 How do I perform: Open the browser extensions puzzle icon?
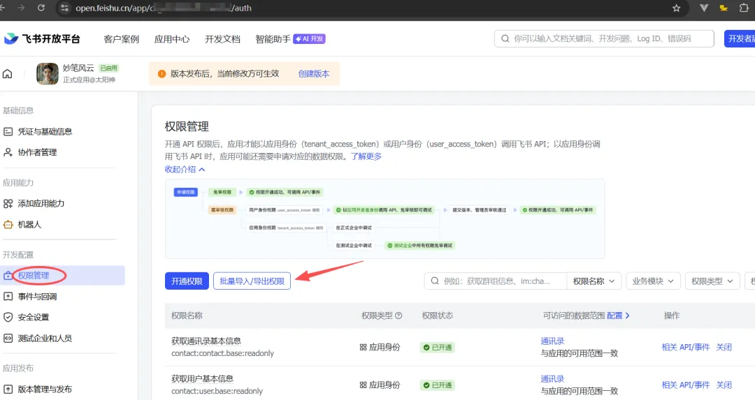[744, 8]
